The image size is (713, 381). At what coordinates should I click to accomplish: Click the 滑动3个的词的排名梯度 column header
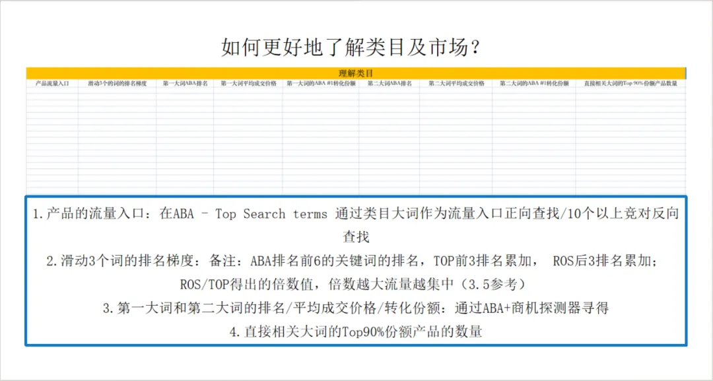click(x=118, y=84)
